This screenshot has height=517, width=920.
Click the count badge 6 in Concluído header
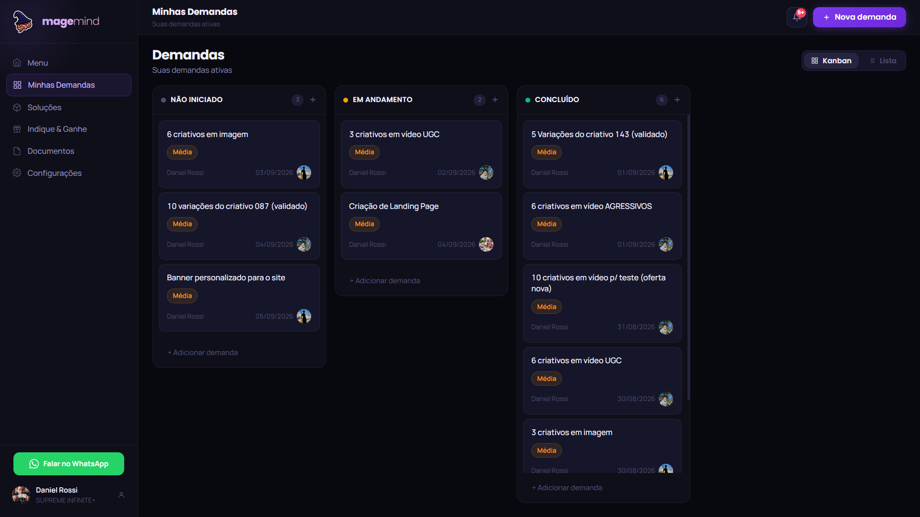pos(662,100)
